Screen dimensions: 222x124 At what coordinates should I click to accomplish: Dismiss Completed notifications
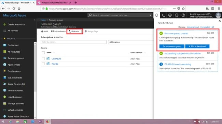205,27
